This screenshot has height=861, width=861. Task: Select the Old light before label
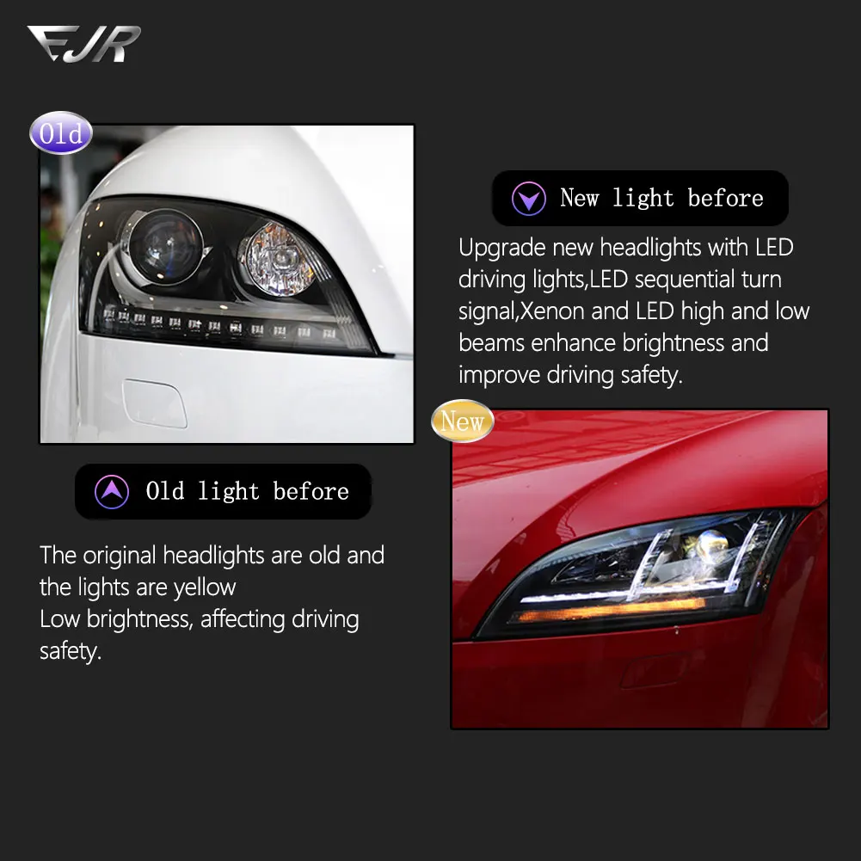(x=248, y=491)
